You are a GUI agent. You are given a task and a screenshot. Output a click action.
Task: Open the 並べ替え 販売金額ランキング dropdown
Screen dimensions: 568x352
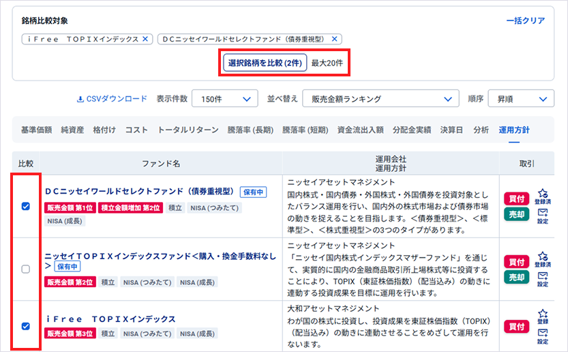380,99
